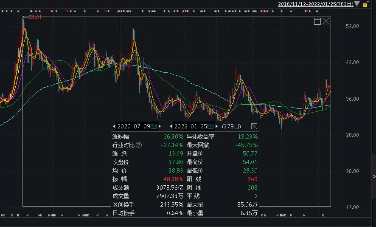Open the lock icon beside the date range
This screenshot has height=227, width=376.
click(366, 4)
